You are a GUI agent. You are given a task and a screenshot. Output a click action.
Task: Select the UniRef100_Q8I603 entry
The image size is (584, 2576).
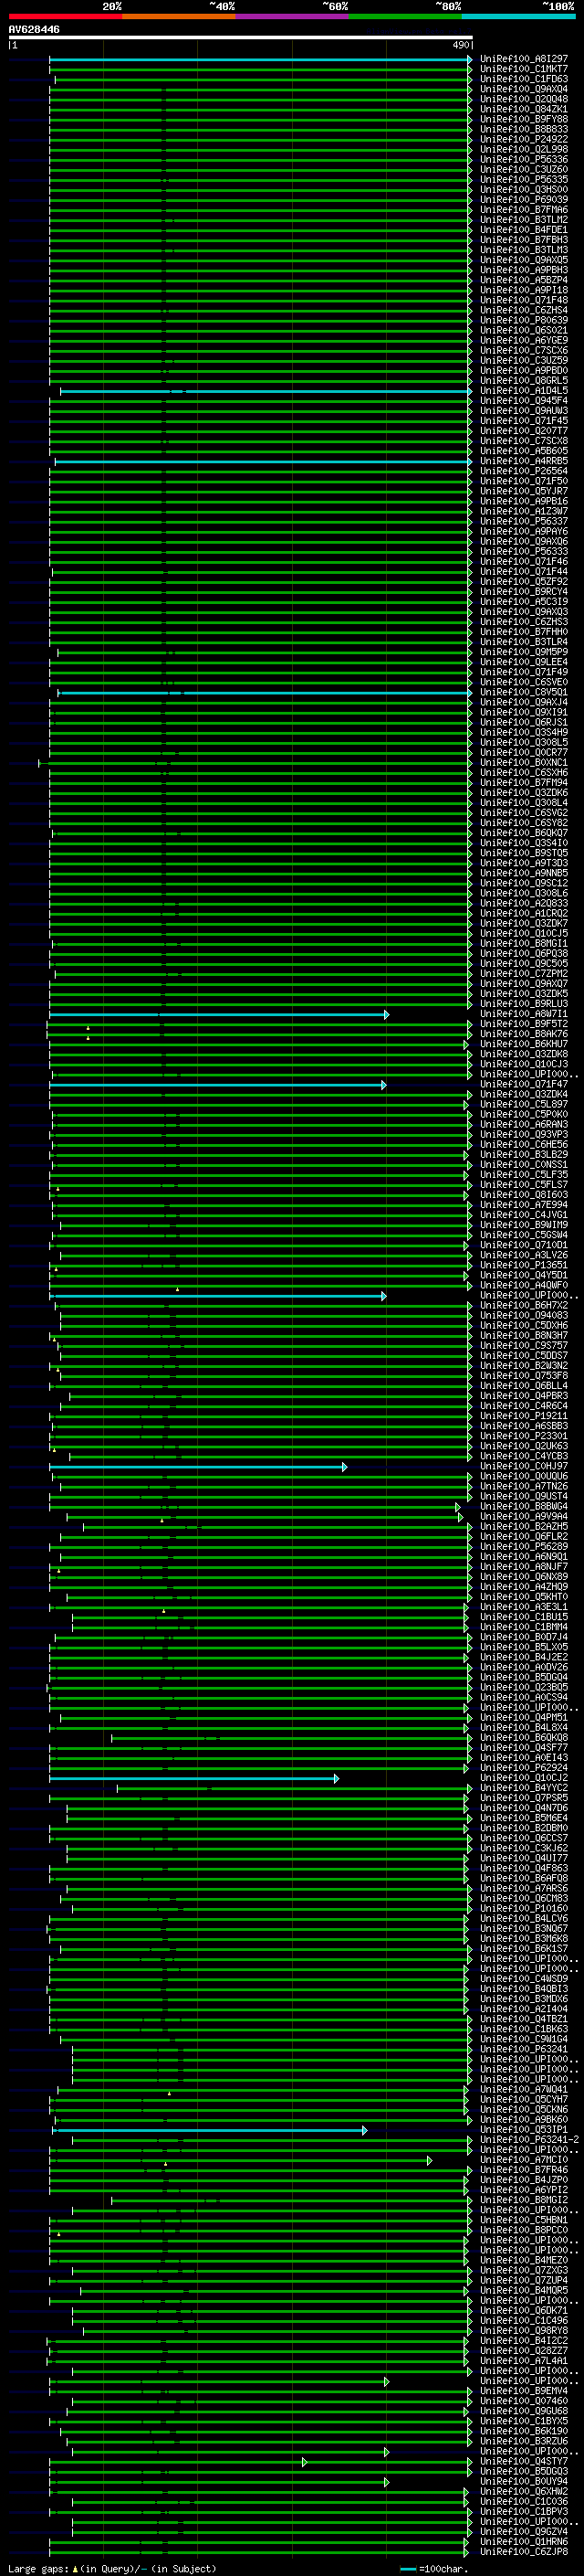(523, 1194)
